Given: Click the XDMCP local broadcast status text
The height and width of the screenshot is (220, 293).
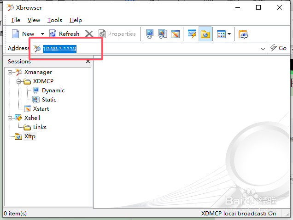Looking at the screenshot, I should (x=239, y=214).
